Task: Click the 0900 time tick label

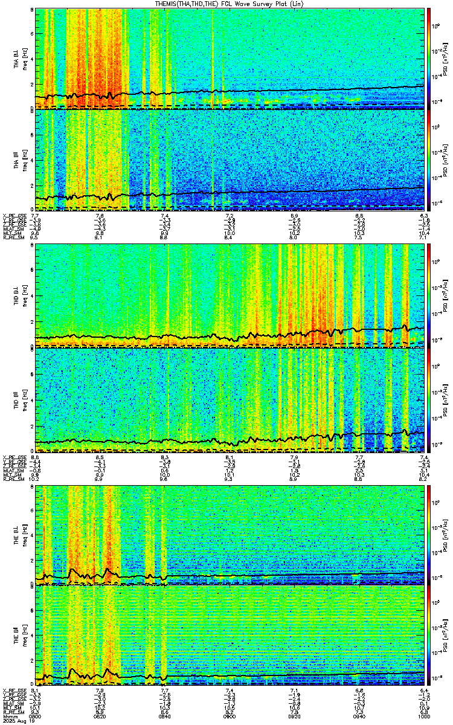Action: 230,717
